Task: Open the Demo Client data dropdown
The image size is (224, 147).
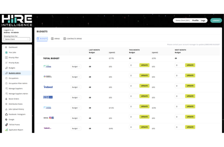Action: pos(17,39)
